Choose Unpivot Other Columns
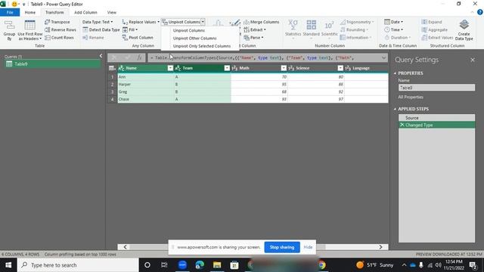 pyautogui.click(x=195, y=39)
